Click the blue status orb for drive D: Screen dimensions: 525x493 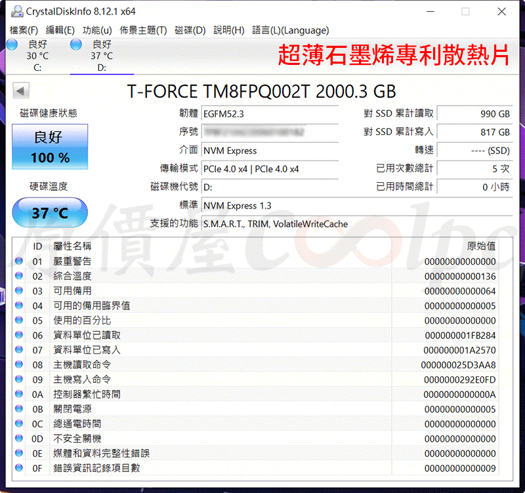(76, 44)
